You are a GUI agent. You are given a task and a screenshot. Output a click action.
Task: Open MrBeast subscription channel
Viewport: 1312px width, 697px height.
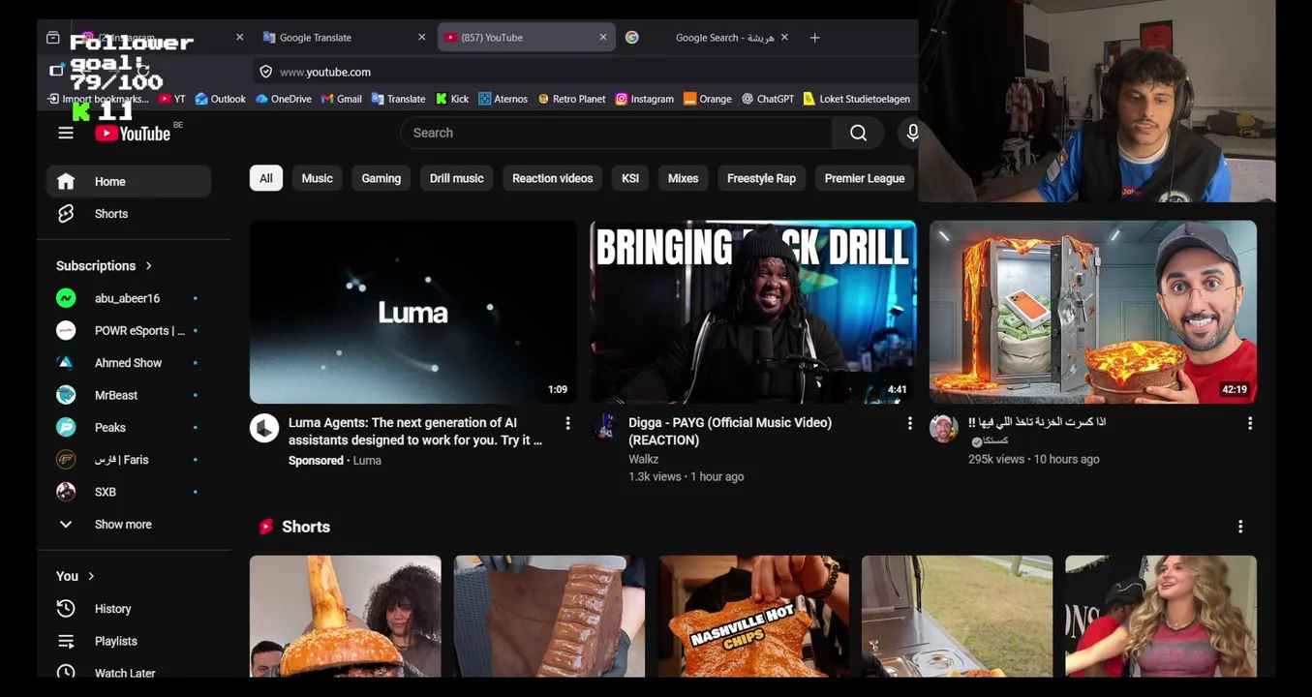point(128,395)
